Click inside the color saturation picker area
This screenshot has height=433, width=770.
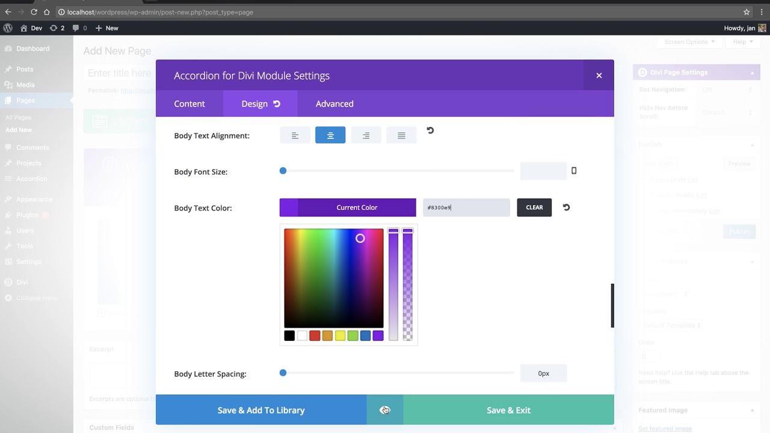334,278
